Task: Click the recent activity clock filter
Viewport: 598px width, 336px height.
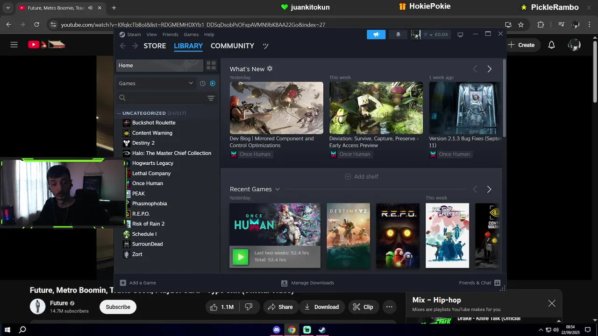Action: pyautogui.click(x=202, y=84)
